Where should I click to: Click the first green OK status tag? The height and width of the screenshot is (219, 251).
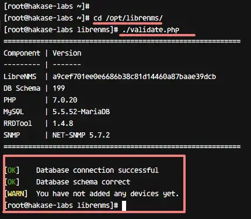[12, 170]
